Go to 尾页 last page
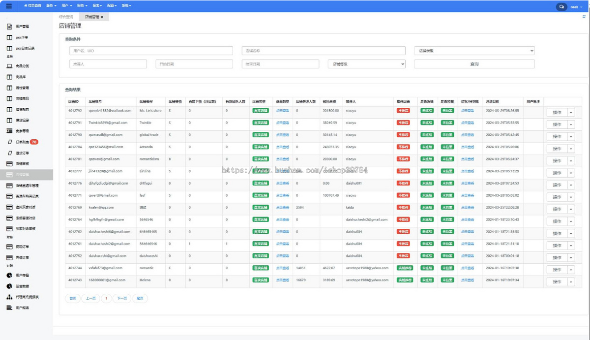The image size is (590, 340). point(140,298)
